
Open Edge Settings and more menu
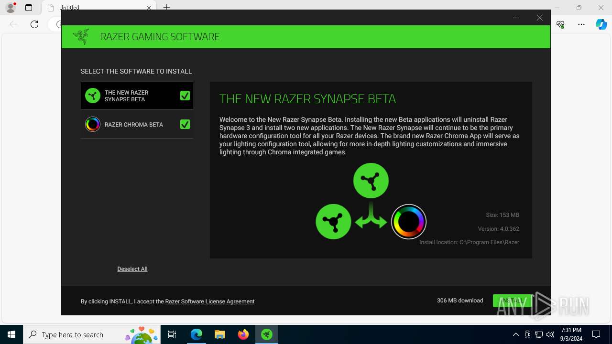pyautogui.click(x=581, y=24)
